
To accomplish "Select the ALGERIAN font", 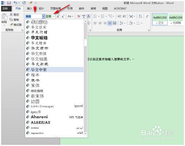I will 54,122.
